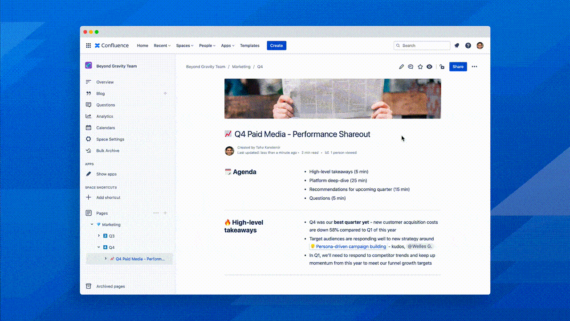
Task: Click the Overview sidebar icon
Action: click(x=88, y=82)
